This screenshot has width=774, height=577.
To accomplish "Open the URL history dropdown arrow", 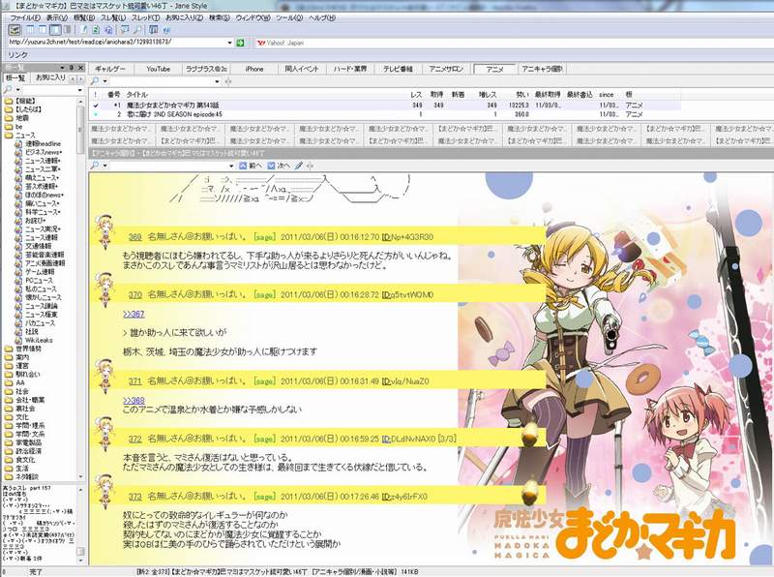I will click(229, 43).
